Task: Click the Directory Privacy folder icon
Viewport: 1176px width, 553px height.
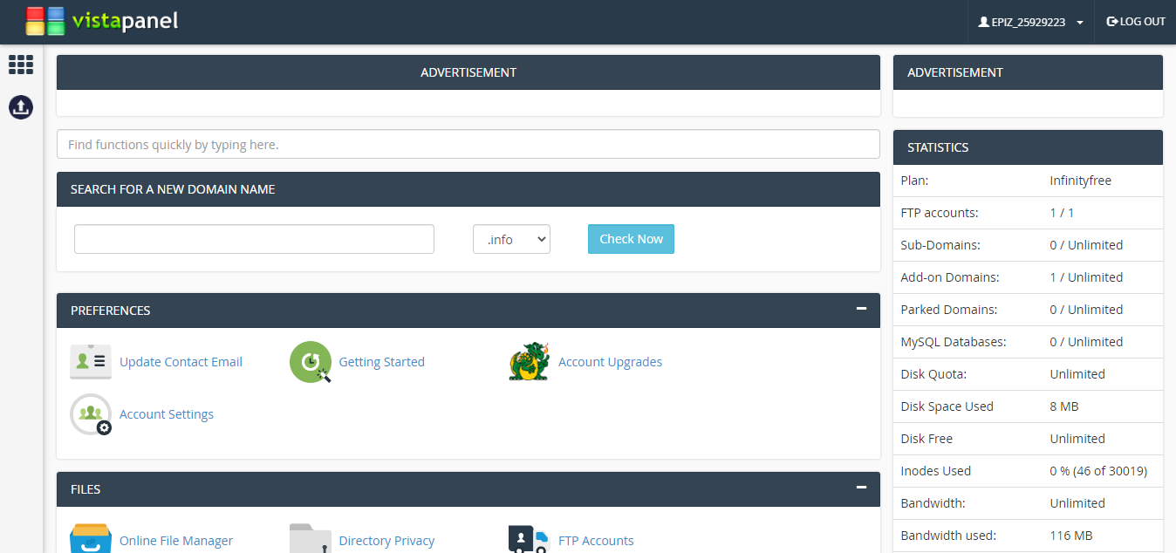Action: point(311,538)
